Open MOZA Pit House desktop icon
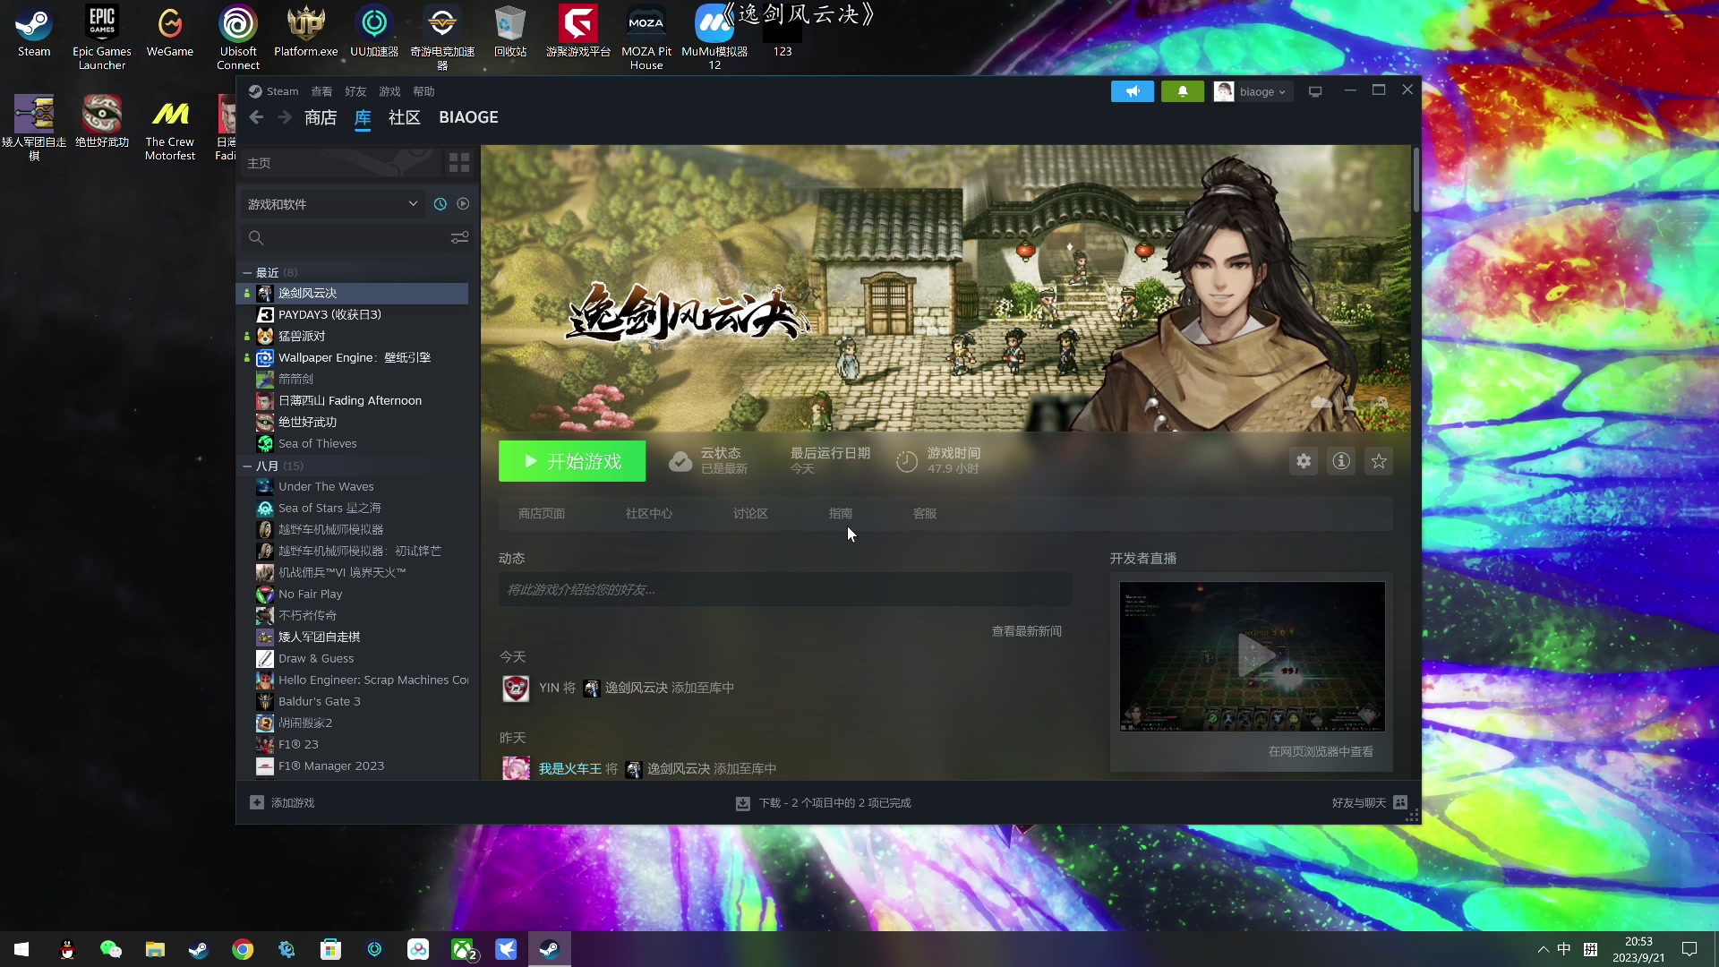1719x967 pixels. (x=646, y=38)
